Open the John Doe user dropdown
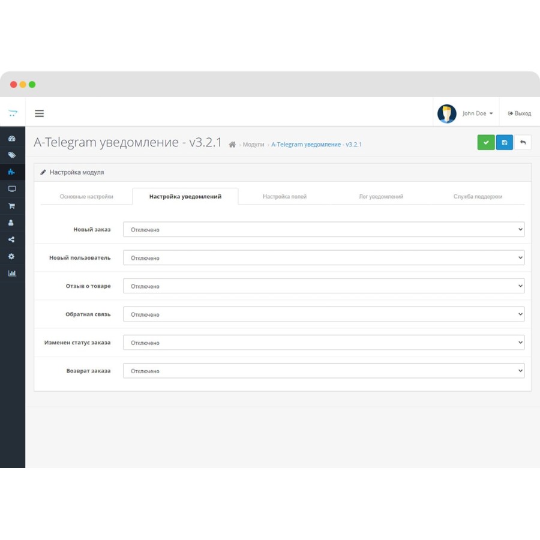The image size is (540, 540). pyautogui.click(x=478, y=113)
